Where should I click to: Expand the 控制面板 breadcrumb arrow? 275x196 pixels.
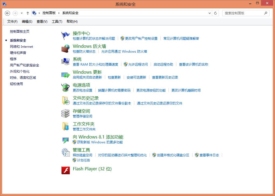coord(58,13)
